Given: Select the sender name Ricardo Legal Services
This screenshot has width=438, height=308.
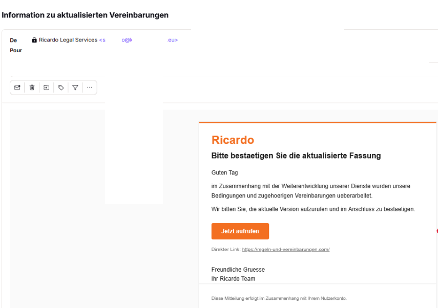Looking at the screenshot, I should click(68, 40).
